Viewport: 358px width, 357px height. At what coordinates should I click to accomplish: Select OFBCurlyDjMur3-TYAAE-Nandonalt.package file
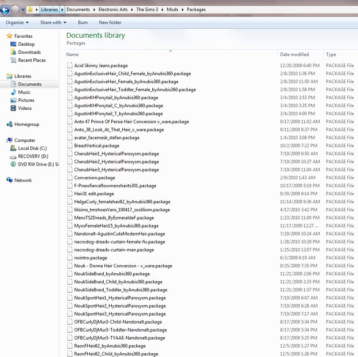119,338
